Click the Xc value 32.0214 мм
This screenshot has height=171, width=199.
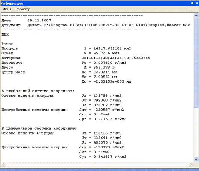pos(105,72)
